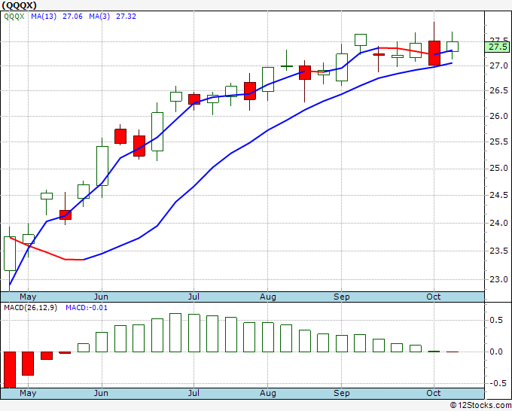The height and width of the screenshot is (411, 512).
Task: Click the large red candlestick at October start
Action: (434, 53)
